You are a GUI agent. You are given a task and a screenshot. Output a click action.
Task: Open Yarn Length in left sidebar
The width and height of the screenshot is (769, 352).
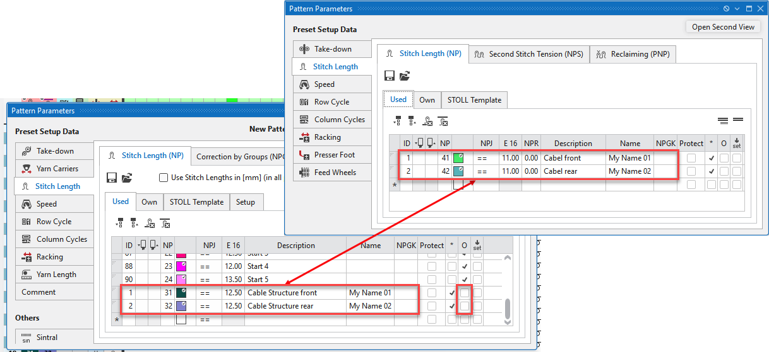coord(56,275)
